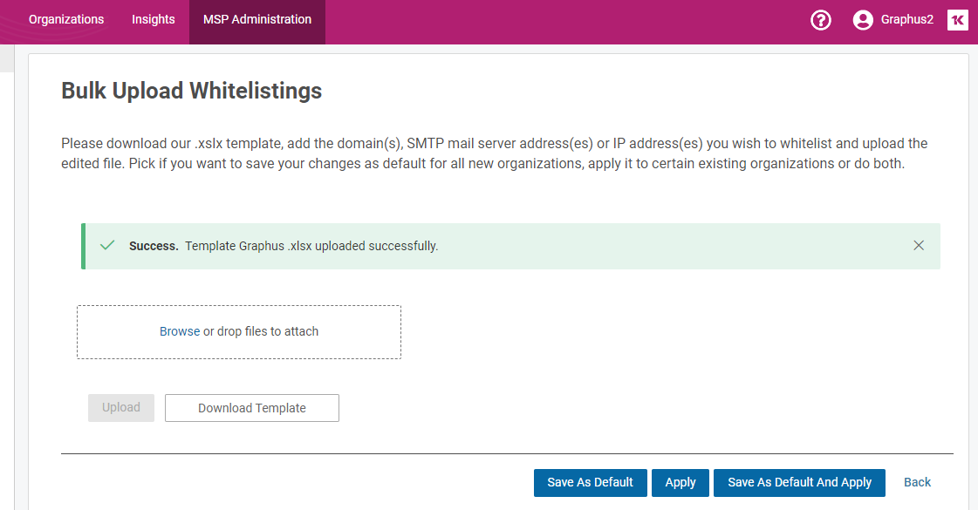Open the Graphus2 account name menu
The image size is (978, 510).
point(906,19)
